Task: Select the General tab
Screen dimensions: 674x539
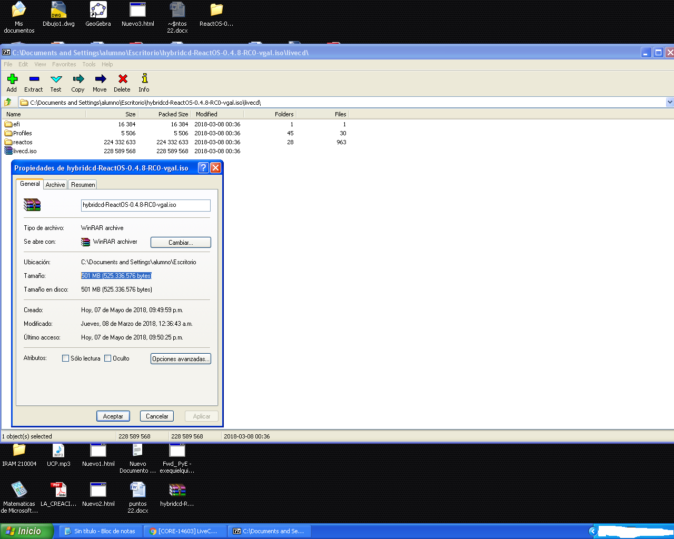Action: [30, 184]
